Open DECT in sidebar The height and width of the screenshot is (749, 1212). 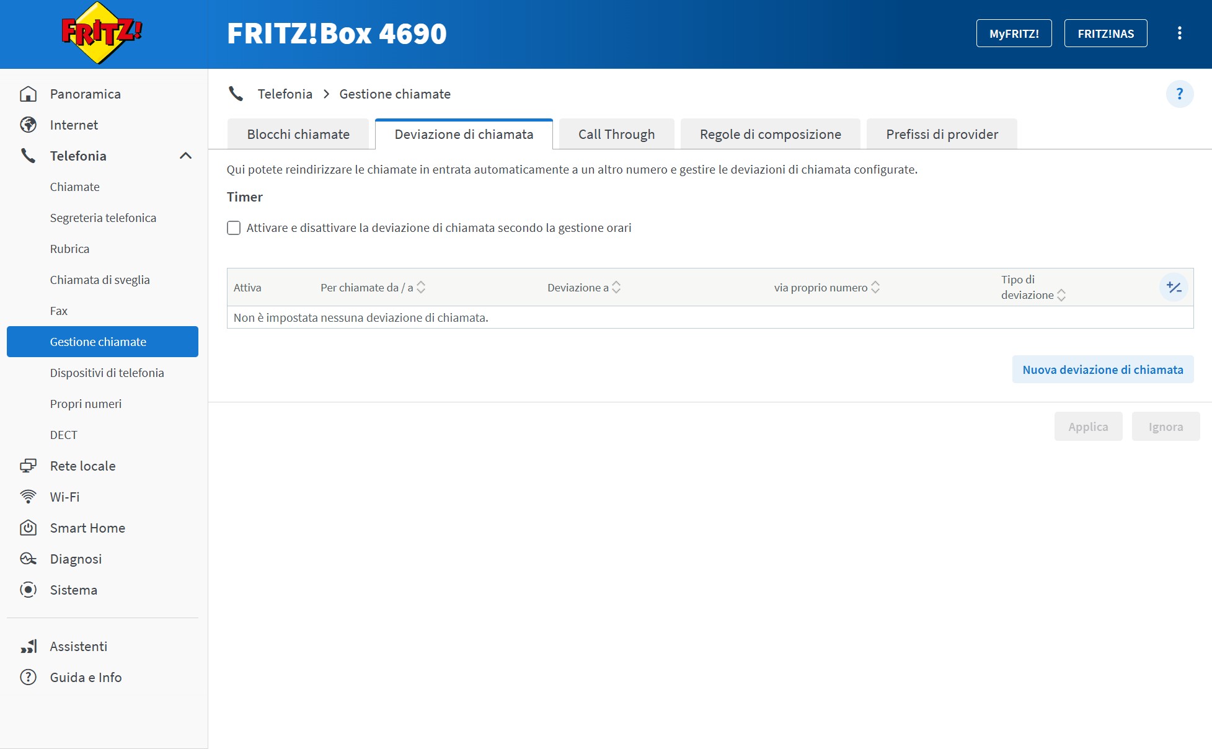point(63,435)
